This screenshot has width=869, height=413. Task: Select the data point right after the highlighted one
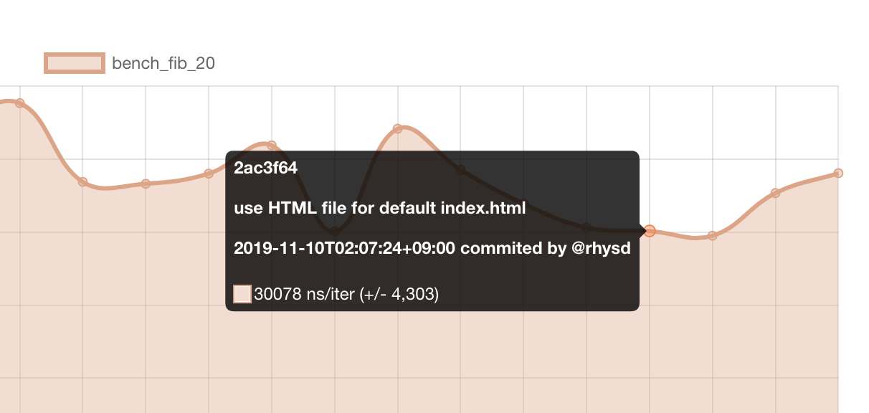pos(713,235)
